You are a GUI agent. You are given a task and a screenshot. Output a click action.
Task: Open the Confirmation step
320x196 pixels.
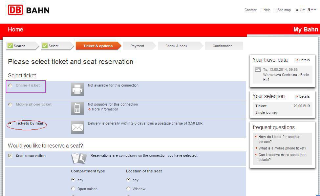tap(224, 46)
